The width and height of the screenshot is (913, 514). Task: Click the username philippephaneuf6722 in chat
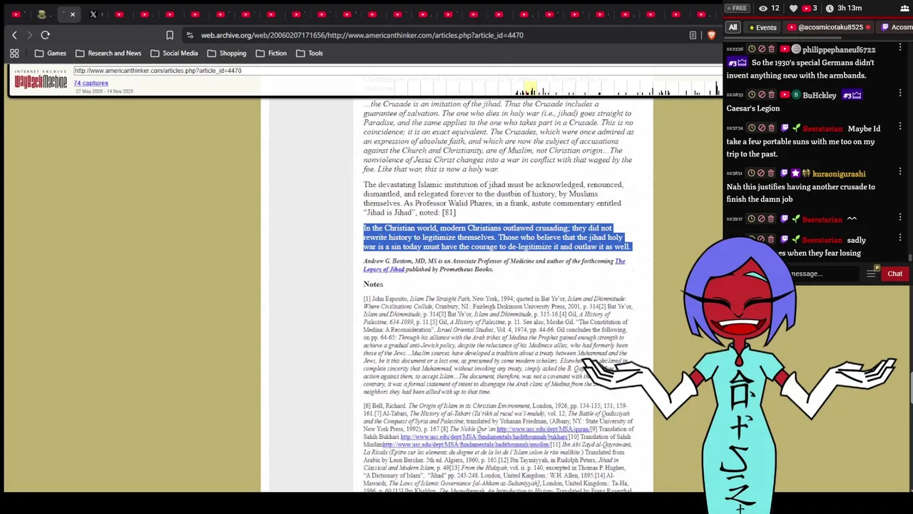click(839, 50)
